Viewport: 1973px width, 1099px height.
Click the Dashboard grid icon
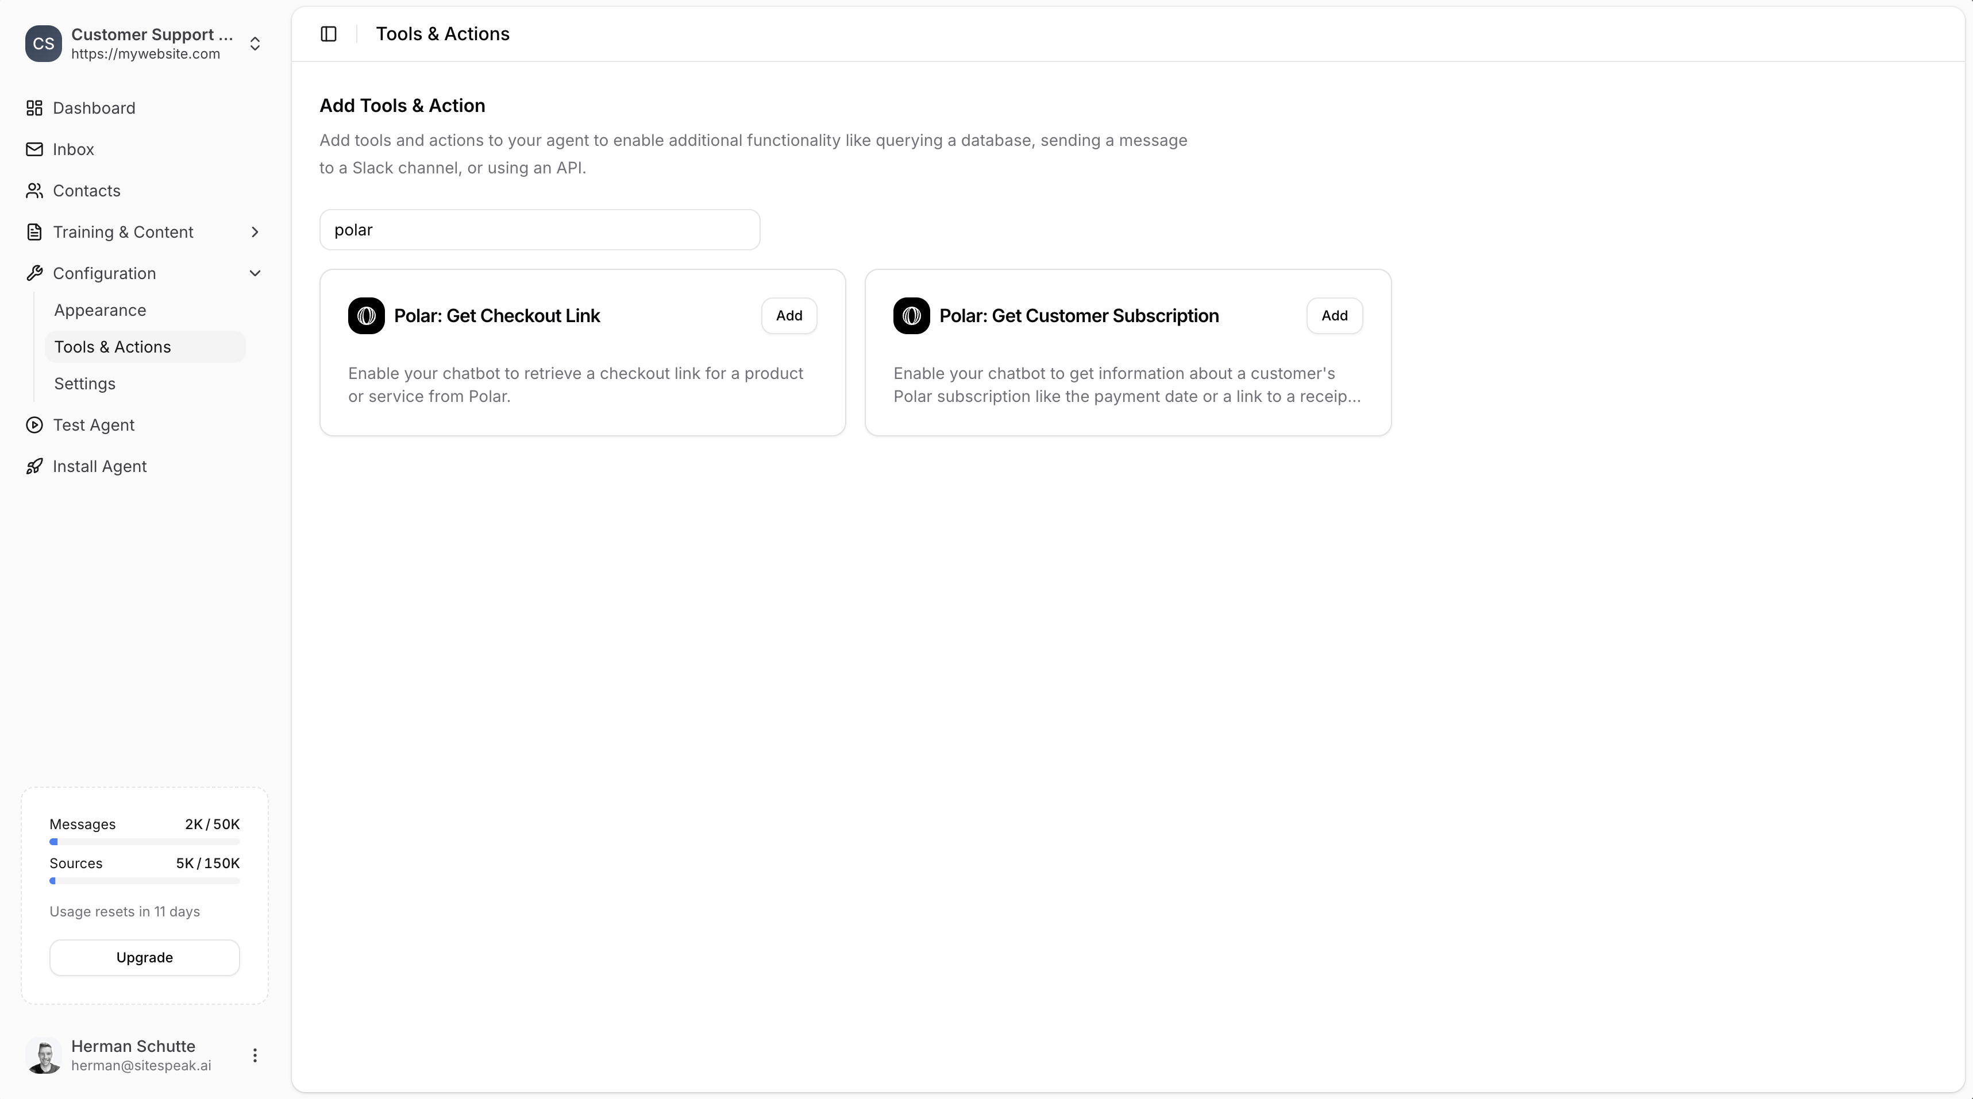[x=34, y=108]
